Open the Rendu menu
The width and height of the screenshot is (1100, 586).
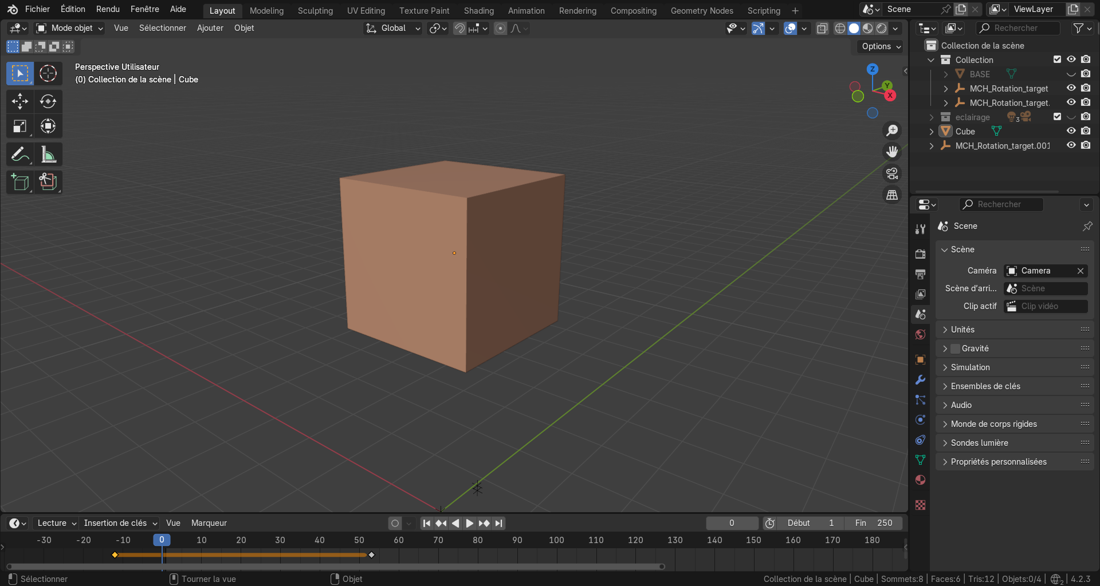(x=108, y=9)
